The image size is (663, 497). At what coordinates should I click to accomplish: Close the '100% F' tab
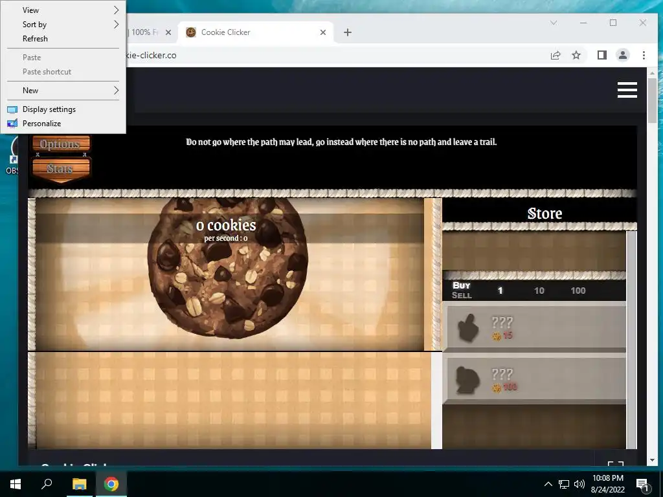click(168, 32)
